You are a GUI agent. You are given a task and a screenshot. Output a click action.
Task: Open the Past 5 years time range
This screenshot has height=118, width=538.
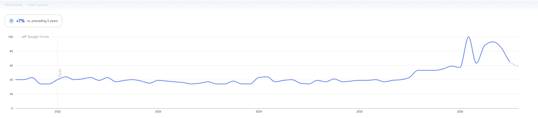37,5
